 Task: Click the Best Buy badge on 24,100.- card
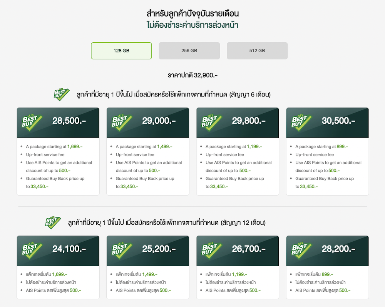click(33, 250)
